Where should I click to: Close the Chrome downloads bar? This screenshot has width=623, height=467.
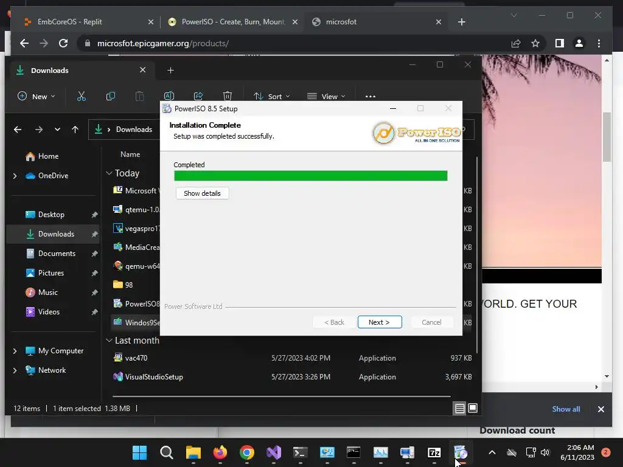[600, 409]
